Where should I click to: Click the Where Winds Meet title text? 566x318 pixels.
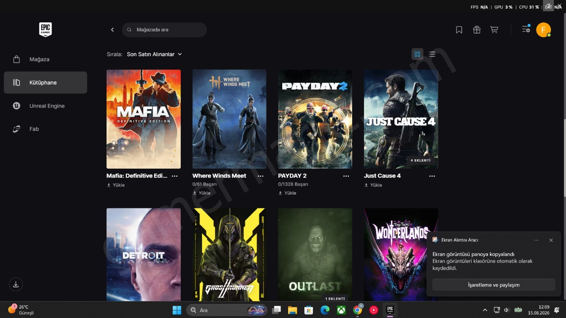point(219,176)
